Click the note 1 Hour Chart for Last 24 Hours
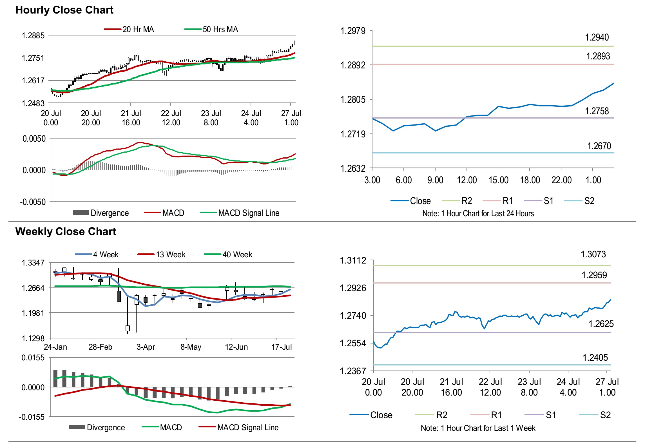The width and height of the screenshot is (645, 444). pos(478,213)
